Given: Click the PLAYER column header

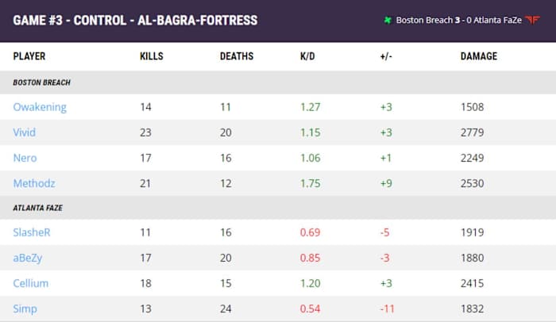Looking at the screenshot, I should [29, 56].
